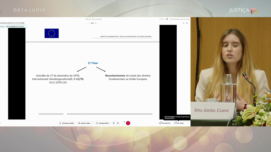Image resolution: width=271 pixels, height=152 pixels.
Task: Click the magnifier icon above shared content
Action: point(184,23)
